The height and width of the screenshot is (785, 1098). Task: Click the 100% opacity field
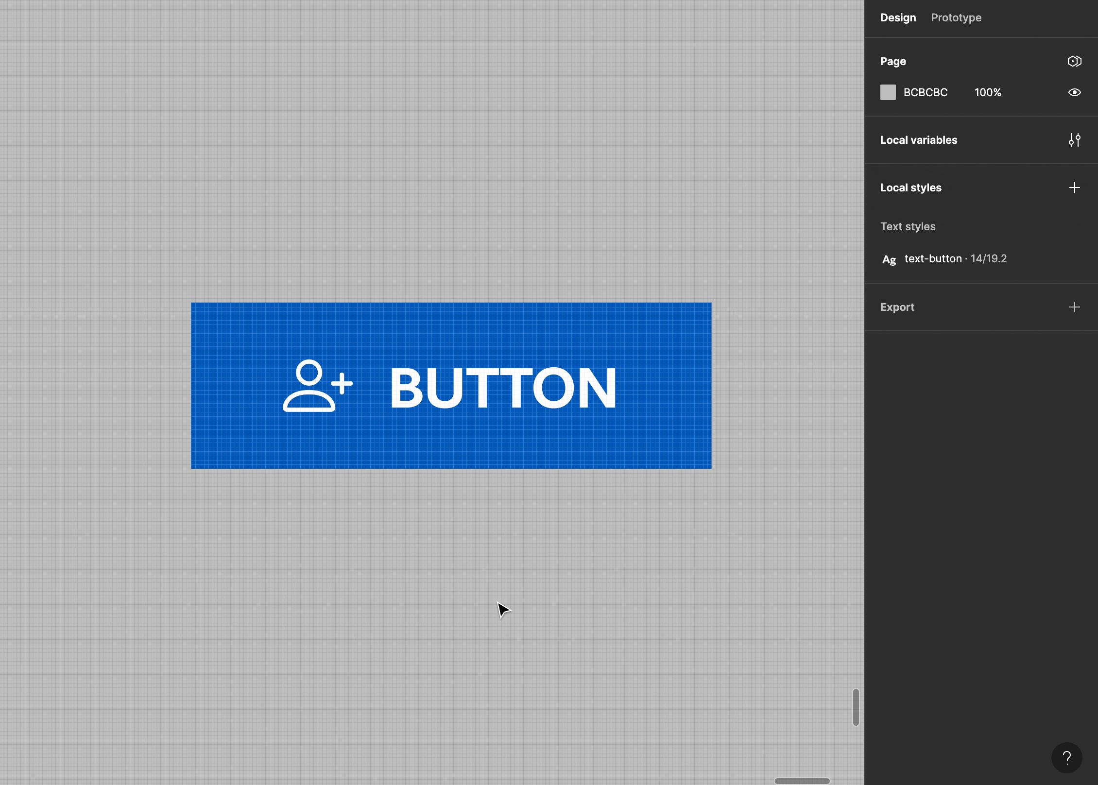point(987,92)
